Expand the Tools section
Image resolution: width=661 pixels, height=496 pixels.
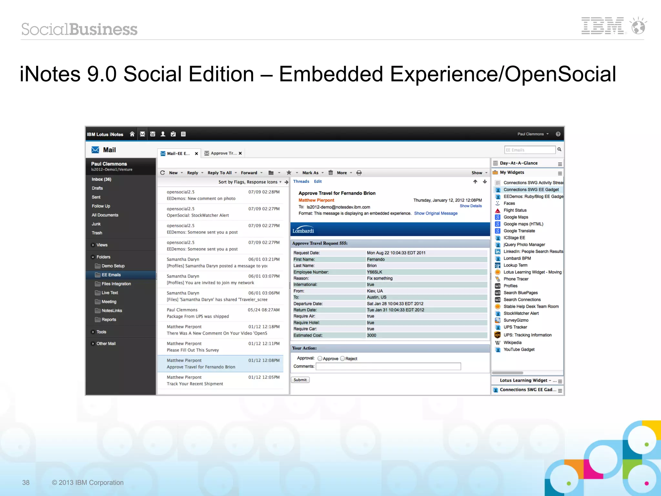(x=93, y=332)
